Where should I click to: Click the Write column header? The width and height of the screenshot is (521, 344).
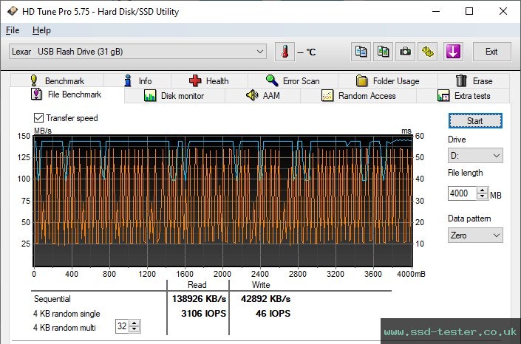[x=261, y=285]
